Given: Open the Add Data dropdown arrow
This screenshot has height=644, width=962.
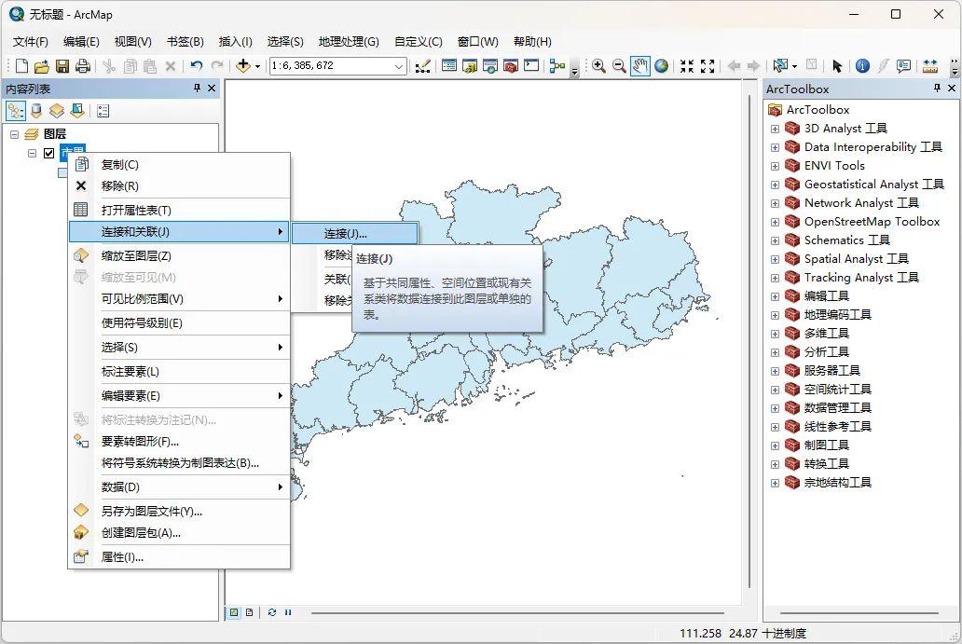Looking at the screenshot, I should tap(257, 66).
